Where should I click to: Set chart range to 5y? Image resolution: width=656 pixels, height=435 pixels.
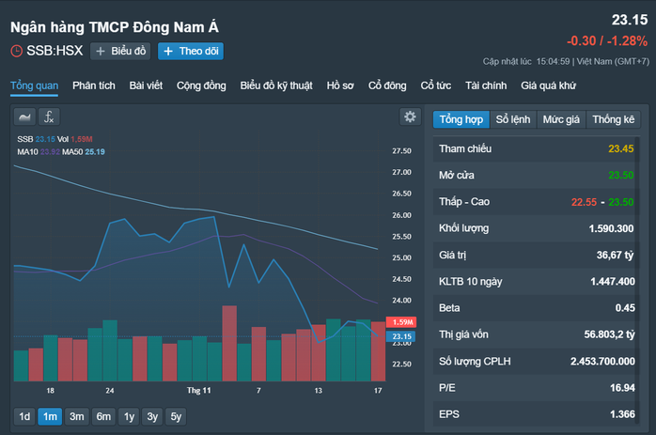(x=176, y=416)
